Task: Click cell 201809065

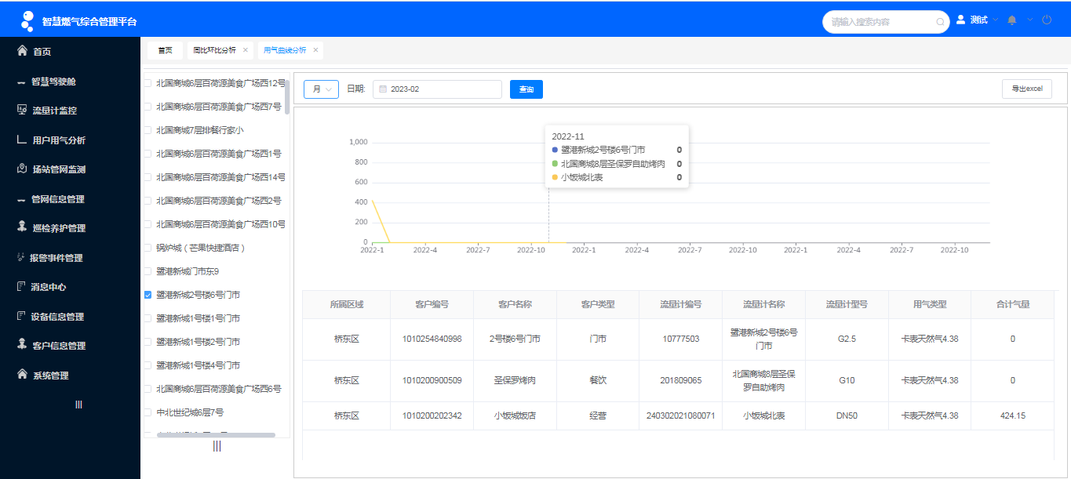Action: pyautogui.click(x=680, y=380)
